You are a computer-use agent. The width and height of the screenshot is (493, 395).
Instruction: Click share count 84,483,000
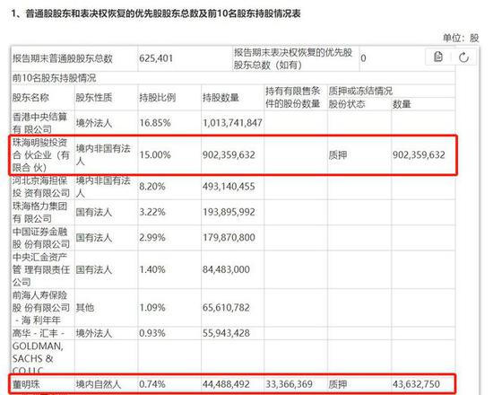226,269
